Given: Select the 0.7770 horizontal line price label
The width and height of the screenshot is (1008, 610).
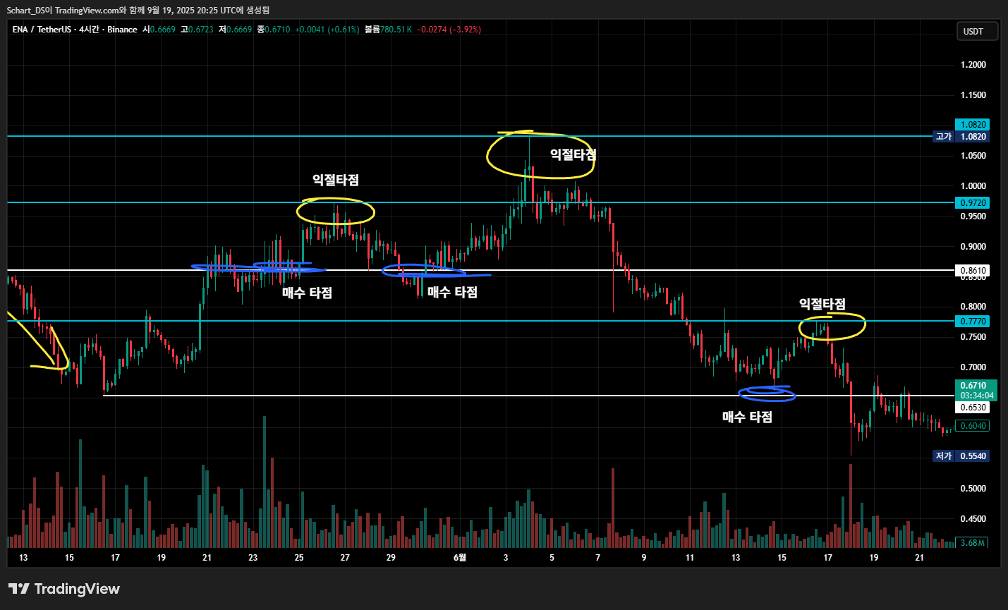Looking at the screenshot, I should tap(972, 322).
